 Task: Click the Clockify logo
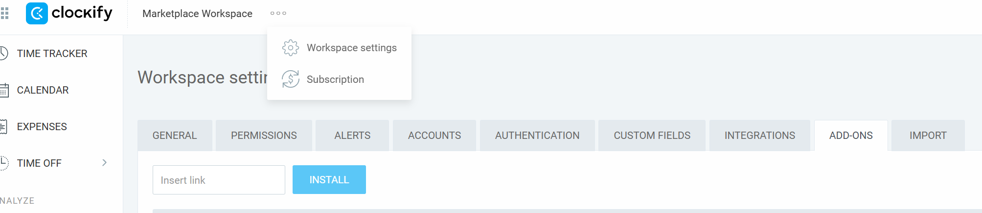pyautogui.click(x=69, y=13)
